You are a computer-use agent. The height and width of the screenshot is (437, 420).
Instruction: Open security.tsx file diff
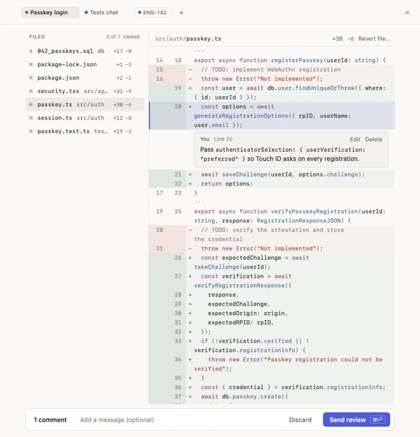click(85, 91)
